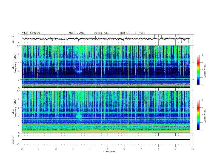Click the ch.1 colorbar "log(PSD)(V²/Hz)" label
This screenshot has width=217, height=167.
click(x=205, y=71)
